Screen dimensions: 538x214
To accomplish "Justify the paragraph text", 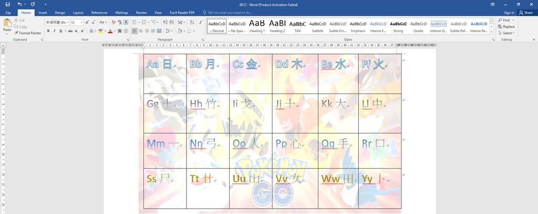I will pos(153,31).
